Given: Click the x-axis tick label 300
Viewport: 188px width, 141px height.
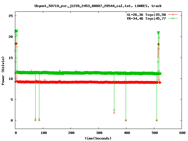Looking at the screenshot, I should (99, 133).
